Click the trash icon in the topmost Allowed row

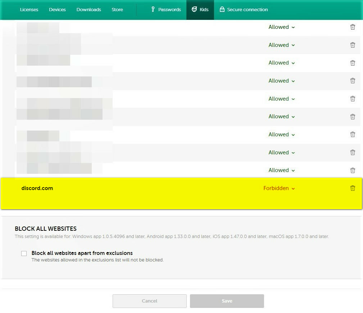point(353,27)
